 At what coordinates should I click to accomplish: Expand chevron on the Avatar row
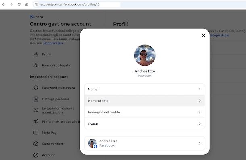(200, 124)
